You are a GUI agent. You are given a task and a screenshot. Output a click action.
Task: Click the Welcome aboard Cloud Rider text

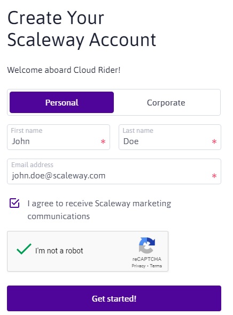click(64, 70)
